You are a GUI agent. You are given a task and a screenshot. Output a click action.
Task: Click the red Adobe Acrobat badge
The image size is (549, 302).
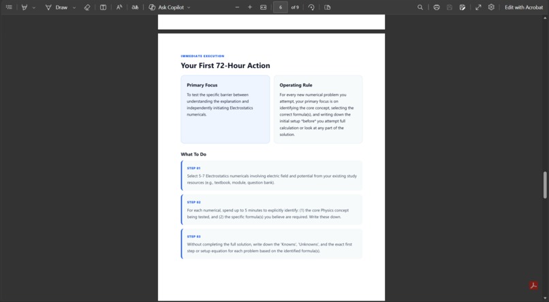tap(533, 285)
